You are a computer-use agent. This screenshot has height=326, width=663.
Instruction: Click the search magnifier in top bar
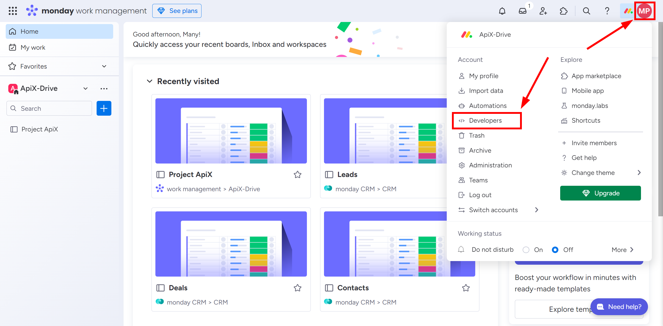(x=587, y=11)
